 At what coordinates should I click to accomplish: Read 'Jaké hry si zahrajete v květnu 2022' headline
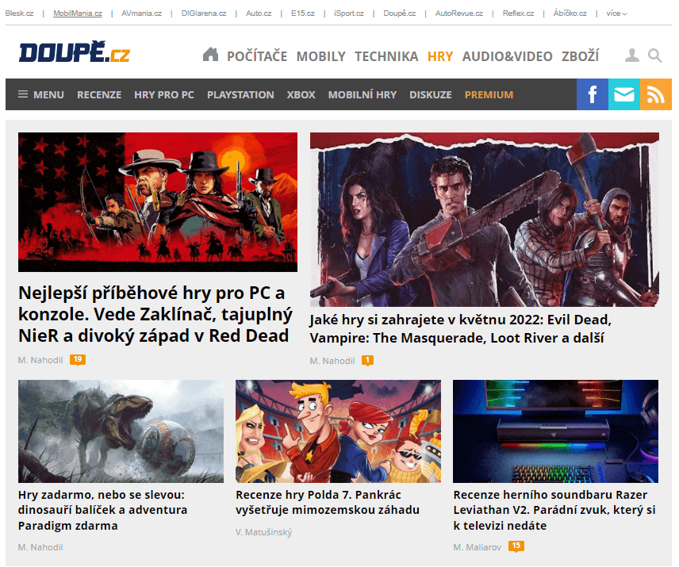click(460, 328)
